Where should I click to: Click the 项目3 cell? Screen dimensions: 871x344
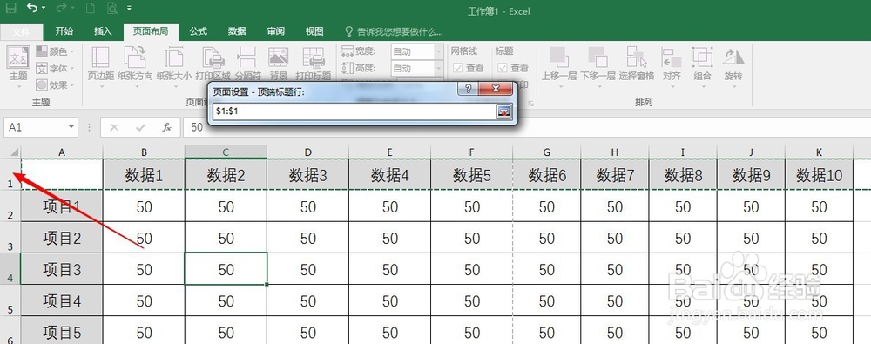(62, 269)
